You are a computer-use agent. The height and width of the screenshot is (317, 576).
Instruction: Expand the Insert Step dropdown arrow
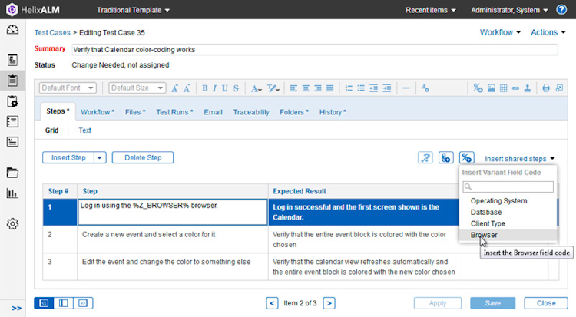click(100, 157)
